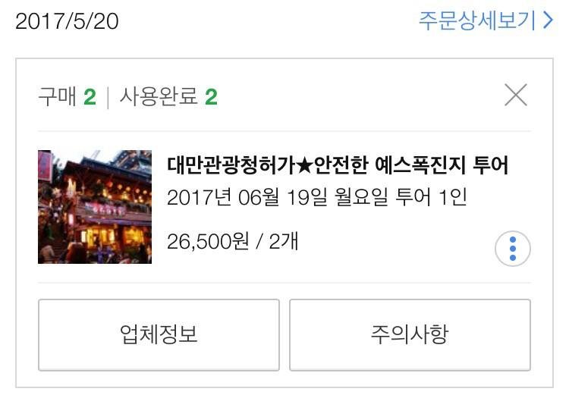Click the 안전한 word in product title
Viewport: 569px width, 398px height.
[x=341, y=165]
